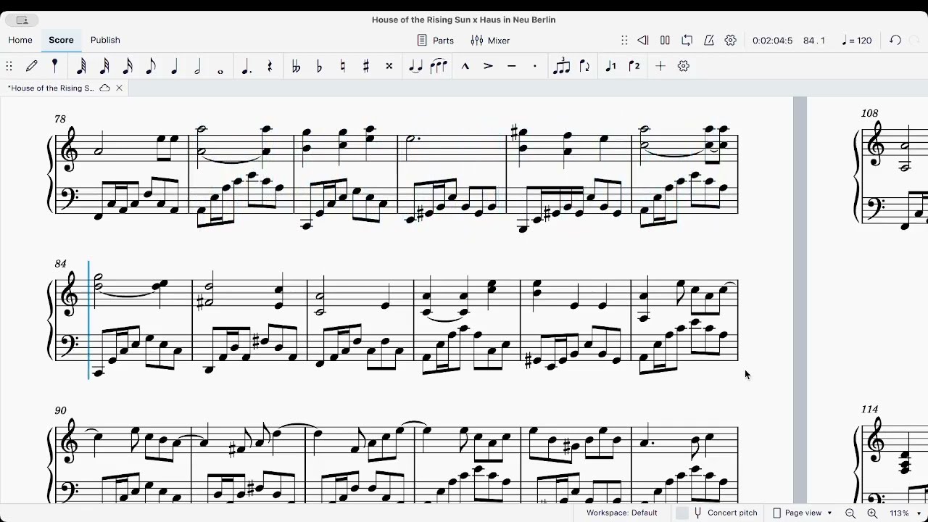Click the note input toolbar grip handle
The width and height of the screenshot is (928, 522).
click(9, 66)
